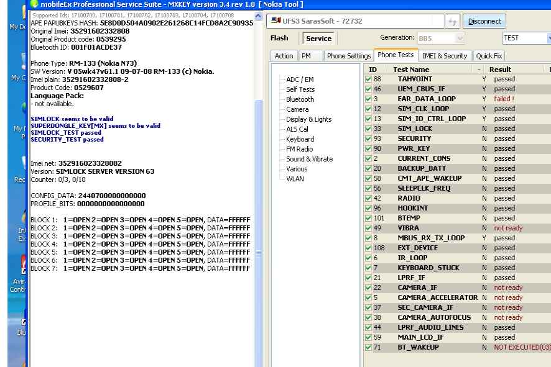The image size is (551, 367).
Task: Click the CONFIG_DATA value in log
Action: 112,196
